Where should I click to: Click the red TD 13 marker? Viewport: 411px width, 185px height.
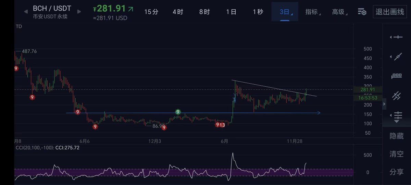coord(222,125)
